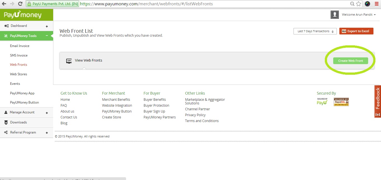Click the user avatar picture
The height and width of the screenshot is (180, 381).
point(335,15)
